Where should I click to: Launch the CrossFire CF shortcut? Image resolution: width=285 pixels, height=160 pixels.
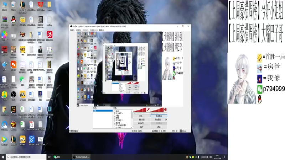pyautogui.click(x=14, y=124)
